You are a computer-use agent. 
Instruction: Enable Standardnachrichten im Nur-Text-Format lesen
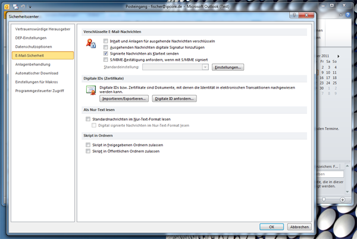(88, 119)
